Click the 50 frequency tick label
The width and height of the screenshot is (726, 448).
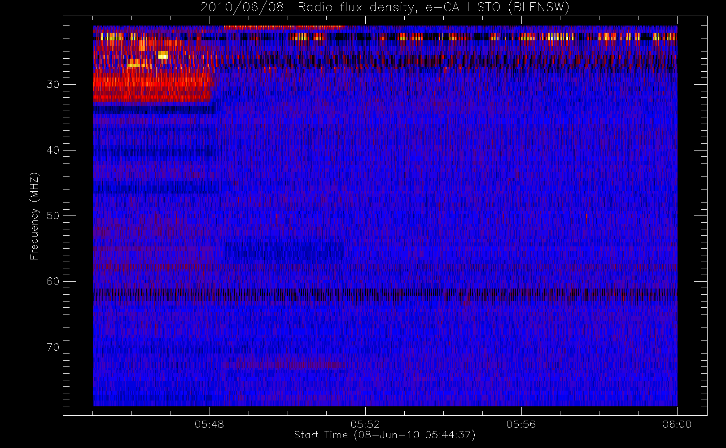[x=53, y=215]
